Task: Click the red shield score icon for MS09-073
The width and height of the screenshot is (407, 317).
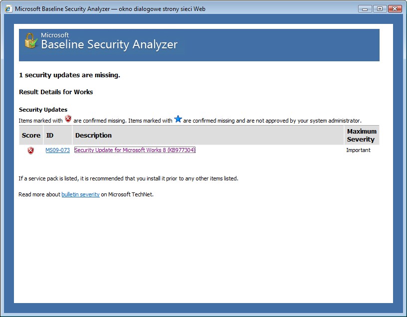Action: pos(30,151)
